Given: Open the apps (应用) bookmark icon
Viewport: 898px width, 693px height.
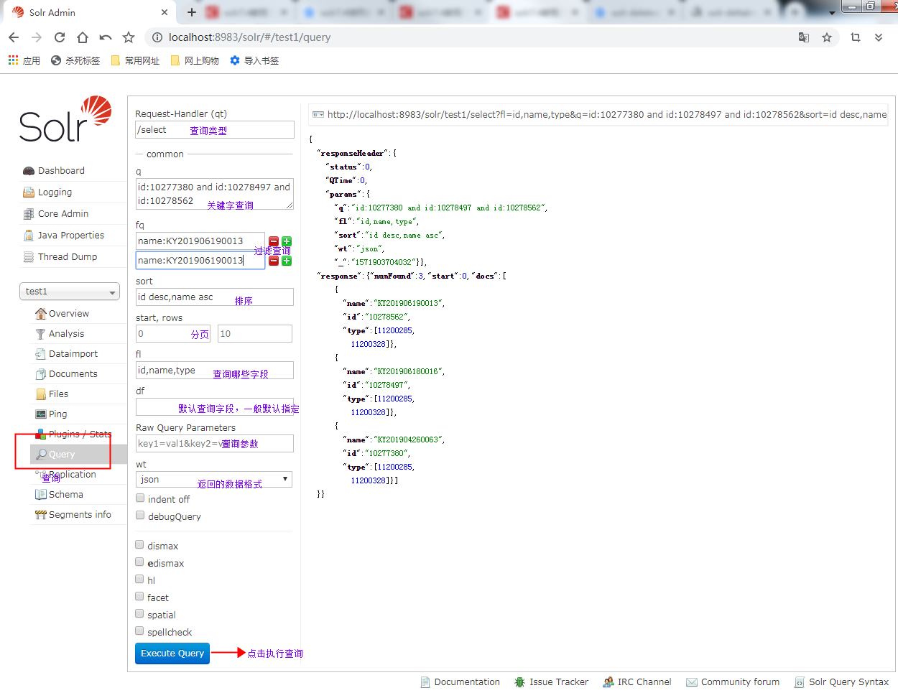Looking at the screenshot, I should [x=13, y=60].
